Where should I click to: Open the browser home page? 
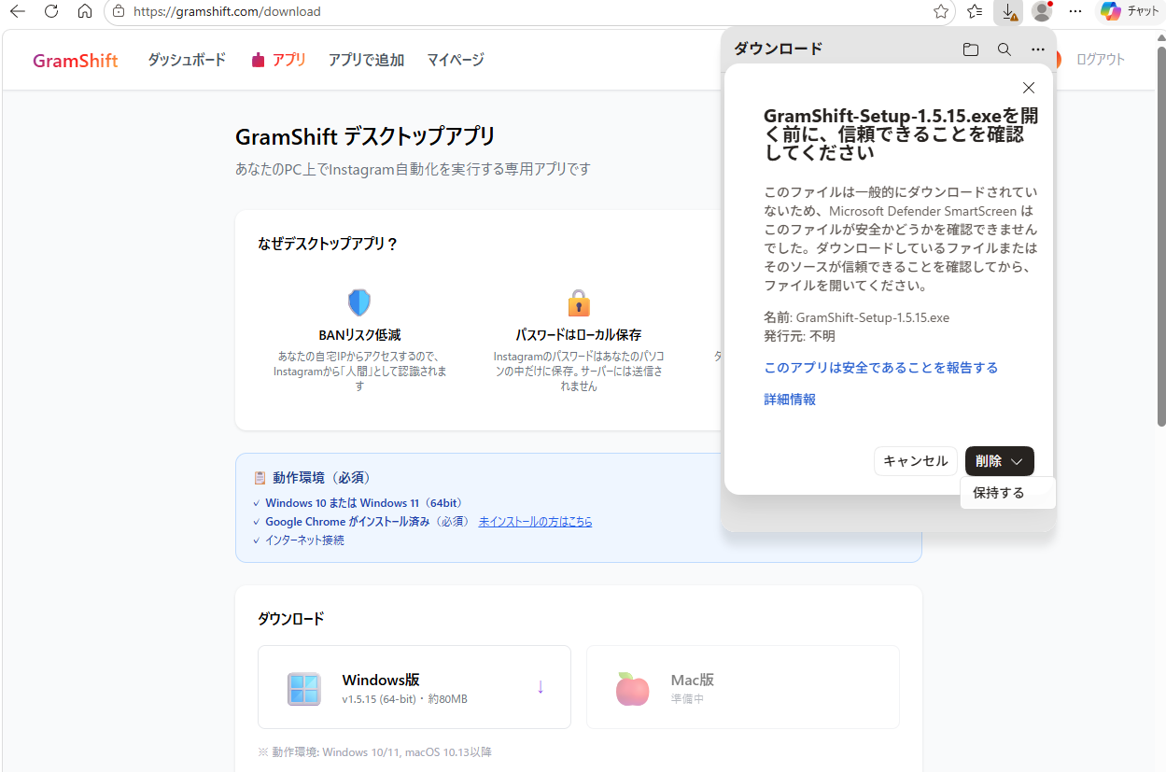pos(85,11)
